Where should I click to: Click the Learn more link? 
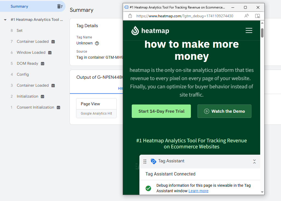[x=198, y=191]
